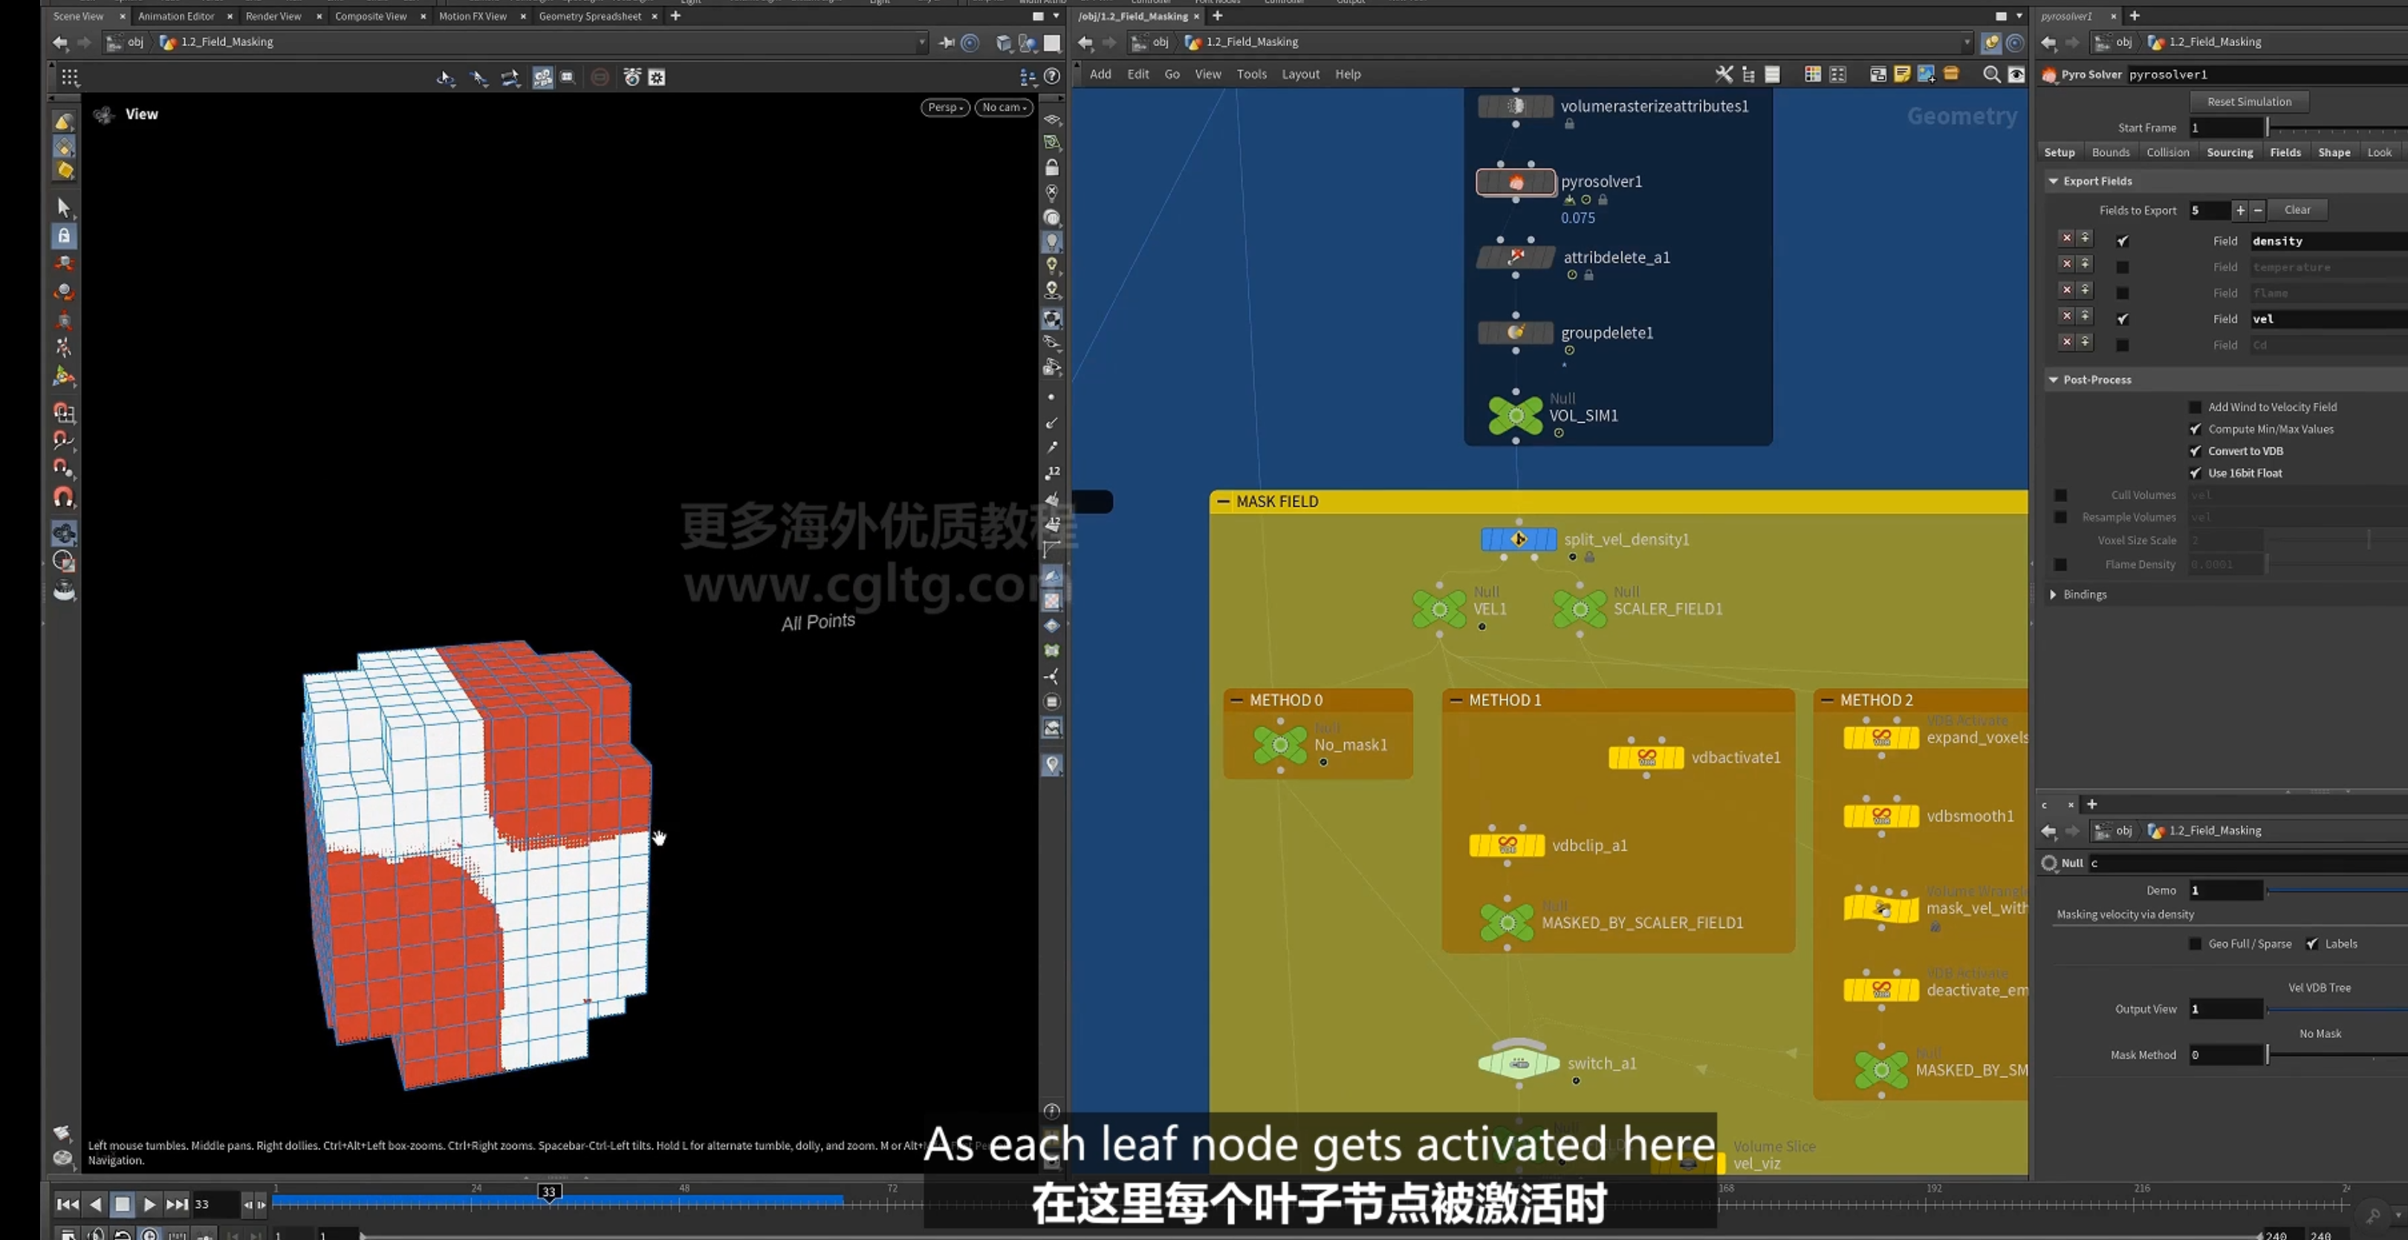Click the network editor tools wrench icon
The width and height of the screenshot is (2408, 1240).
pos(1724,75)
